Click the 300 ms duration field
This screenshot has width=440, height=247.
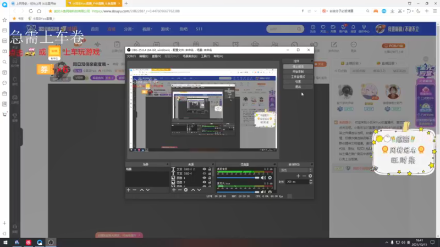pos(297,182)
